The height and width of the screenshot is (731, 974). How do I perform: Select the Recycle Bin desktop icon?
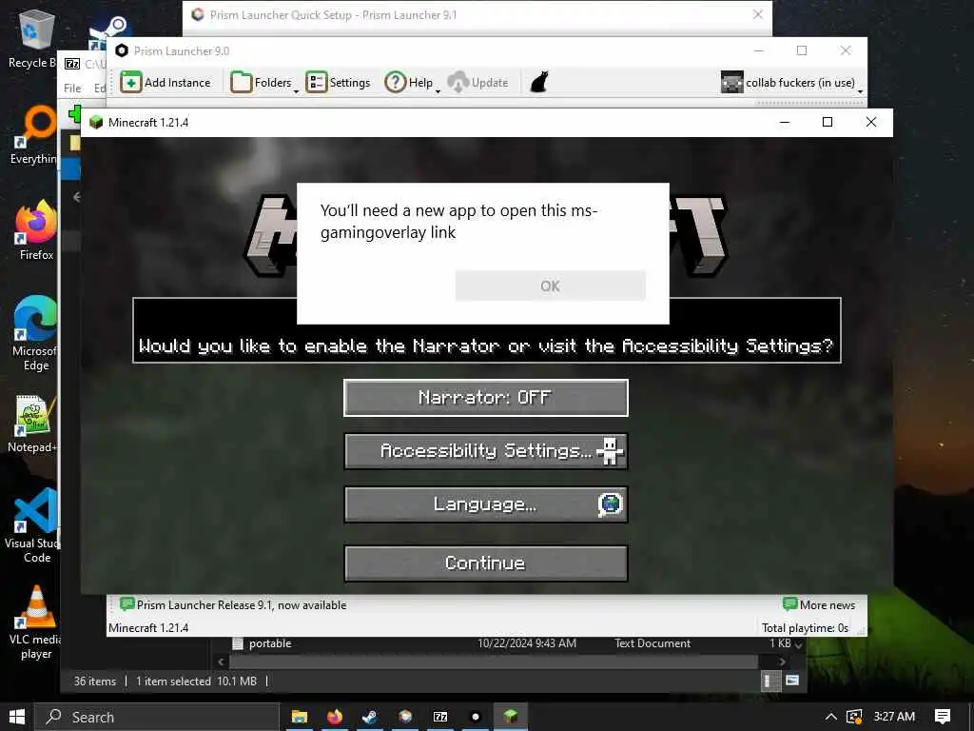click(x=35, y=38)
